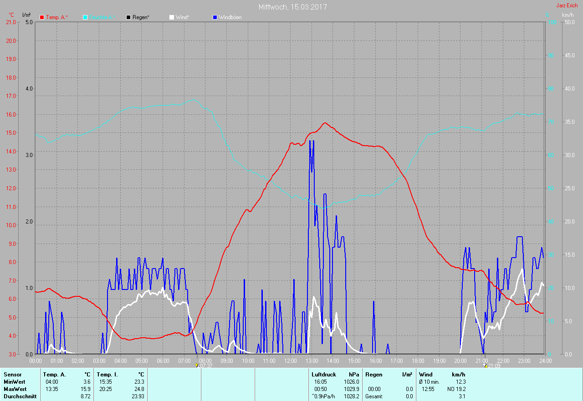This screenshot has width=583, height=401.
Task: Click the Temp. A. legend label
Action: pos(56,17)
